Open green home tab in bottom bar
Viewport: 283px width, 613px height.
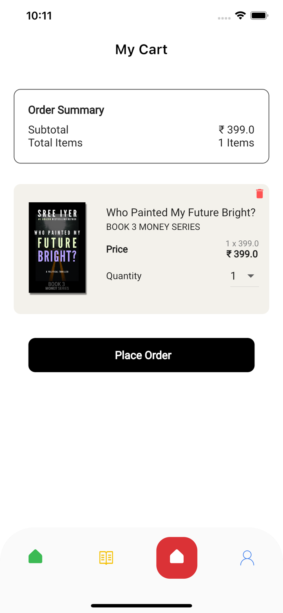pos(36,557)
